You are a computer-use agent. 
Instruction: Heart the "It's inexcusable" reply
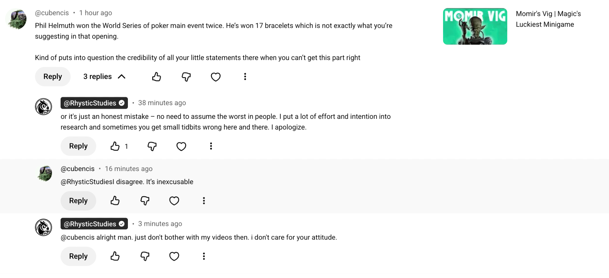pos(174,201)
